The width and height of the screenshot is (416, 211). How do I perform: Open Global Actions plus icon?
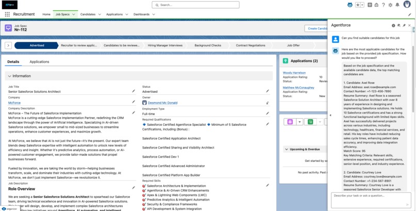(370, 5)
